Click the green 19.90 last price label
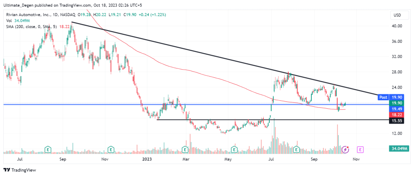Screen dimensions: 414x176 pyautogui.click(x=397, y=103)
